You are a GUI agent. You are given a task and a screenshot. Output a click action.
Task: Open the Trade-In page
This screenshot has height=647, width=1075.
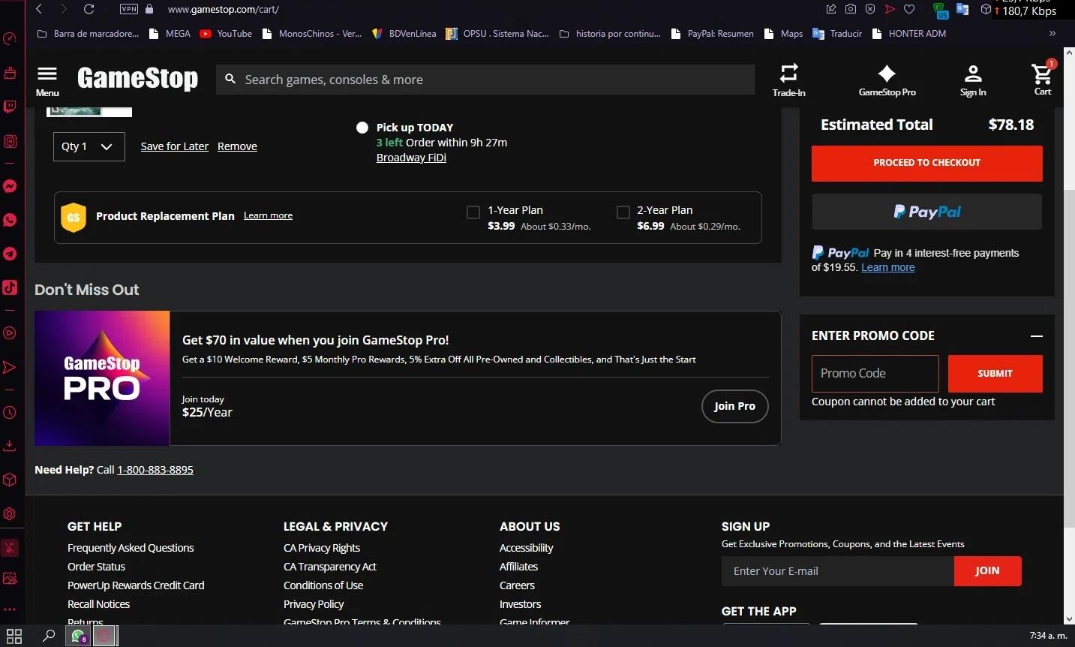788,80
